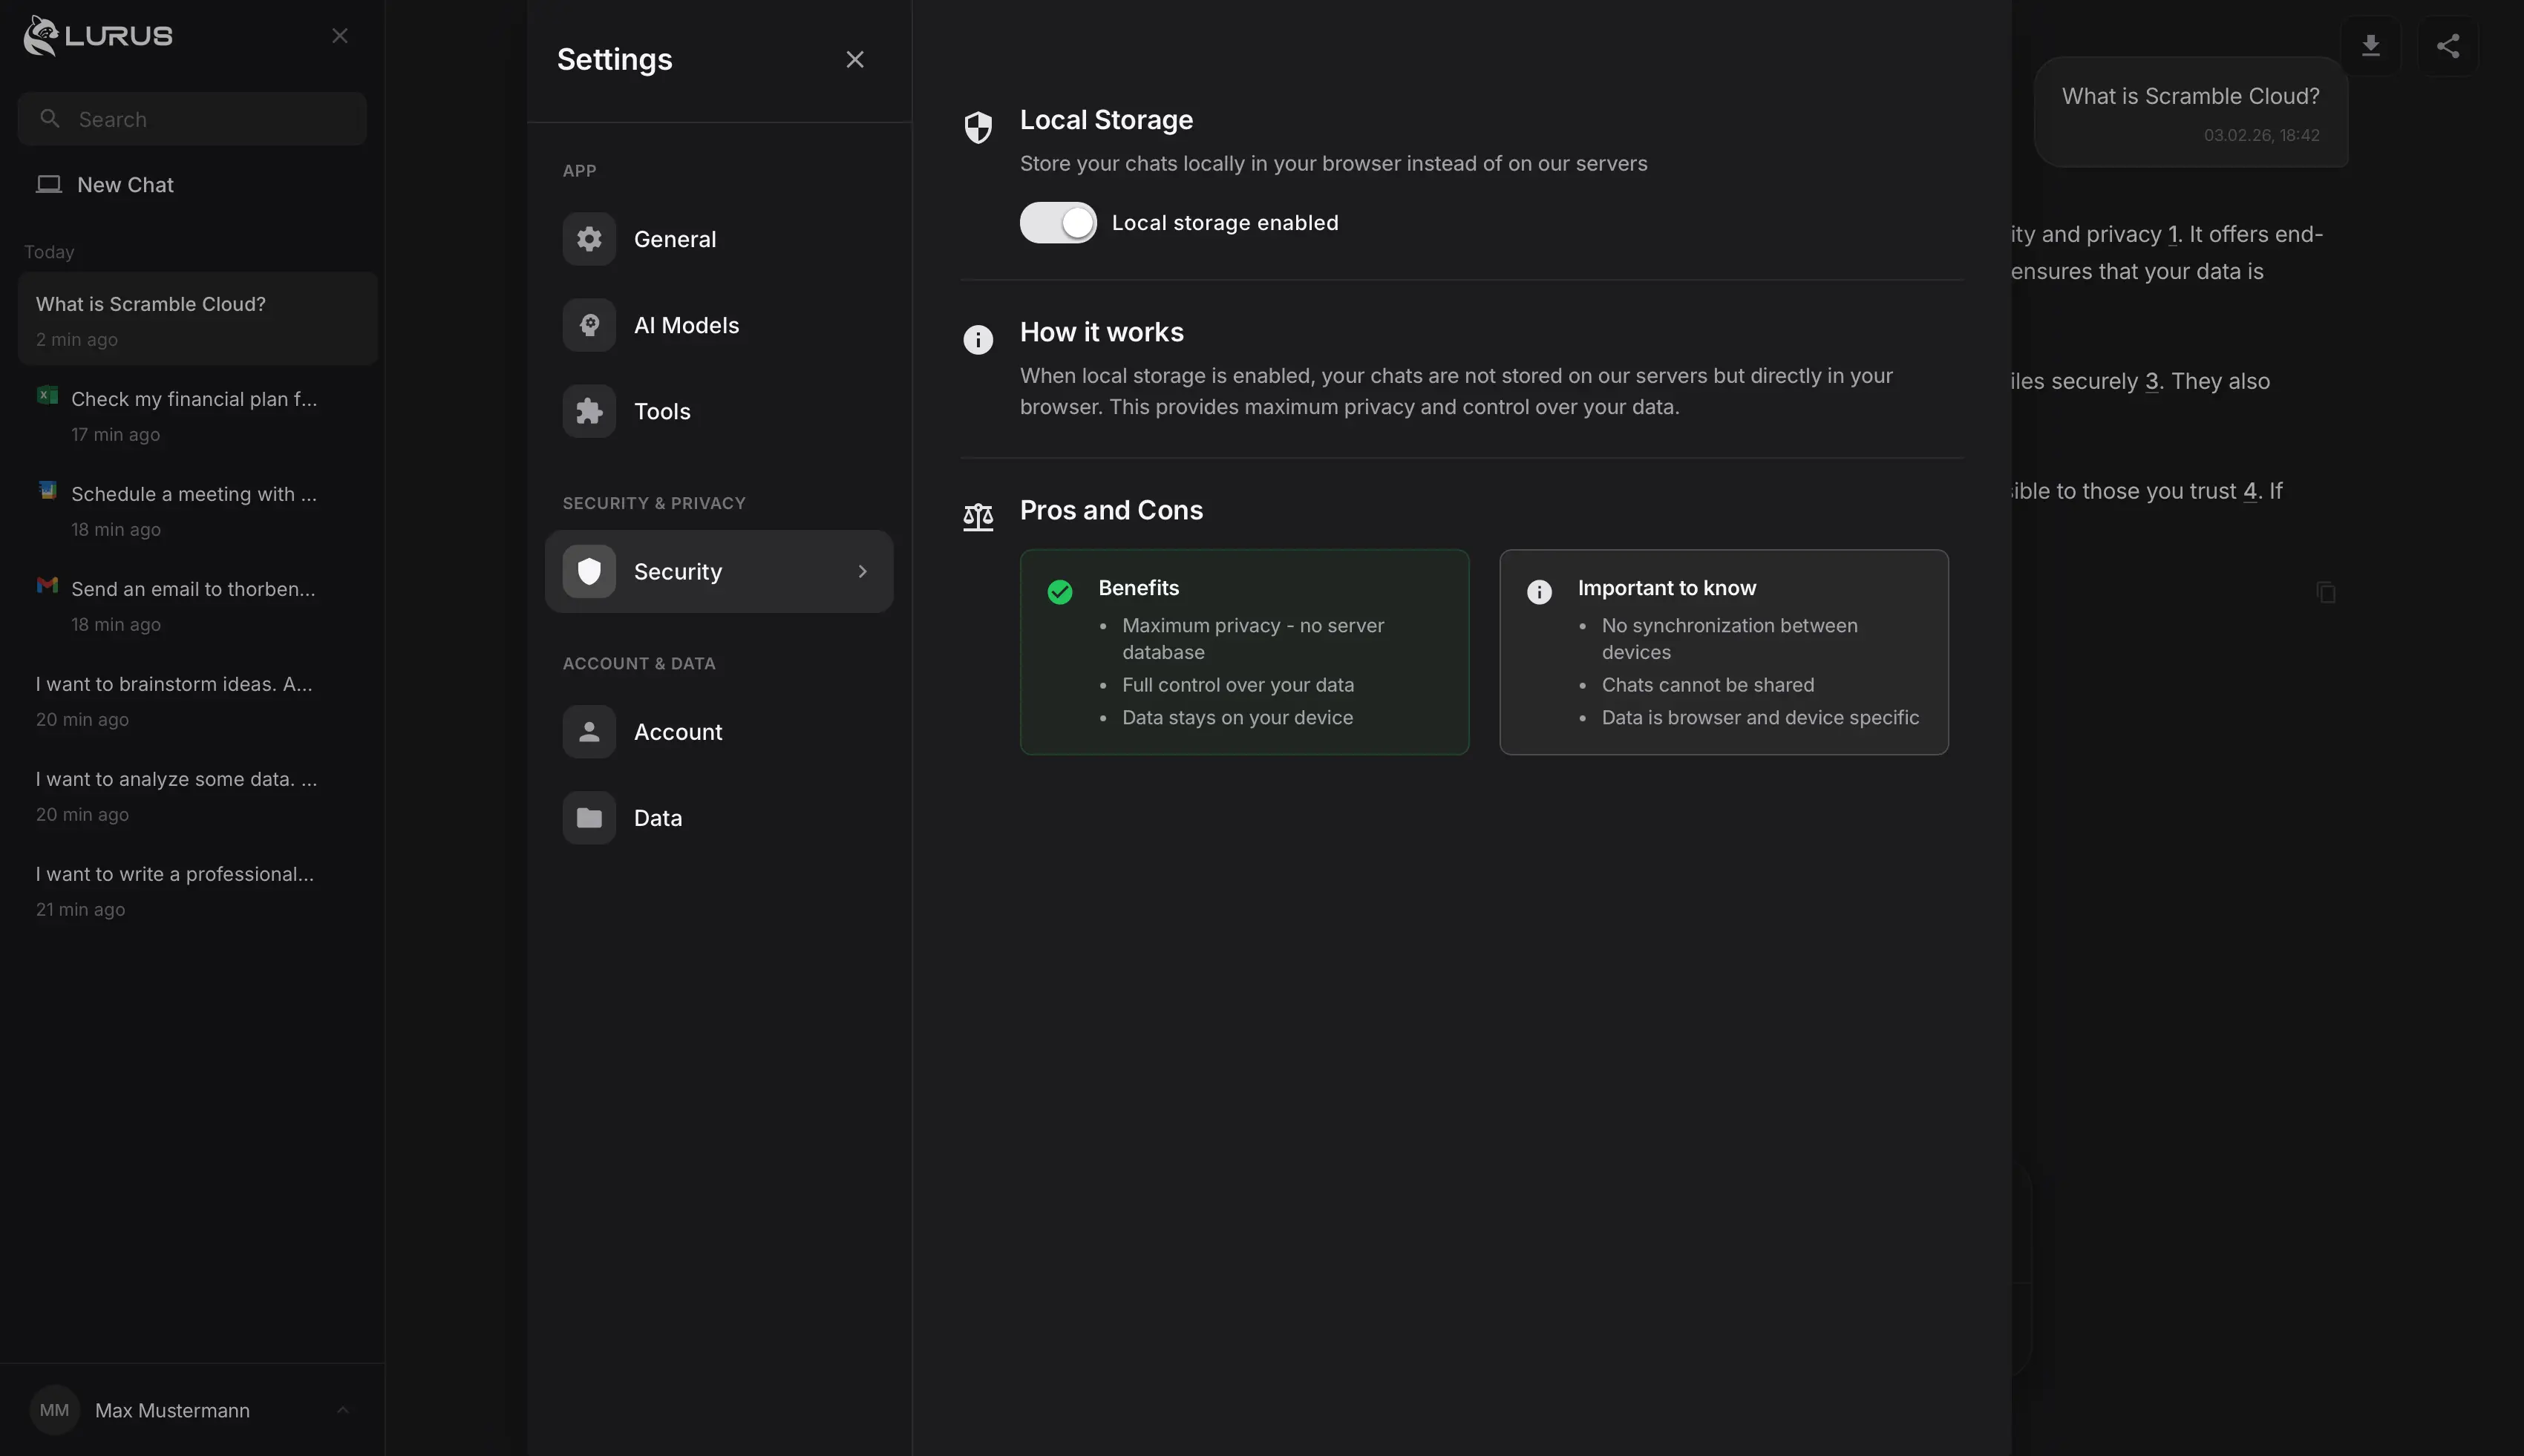The image size is (2524, 1456).
Task: Expand the Max Mustermann account menu
Action: coord(343,1409)
